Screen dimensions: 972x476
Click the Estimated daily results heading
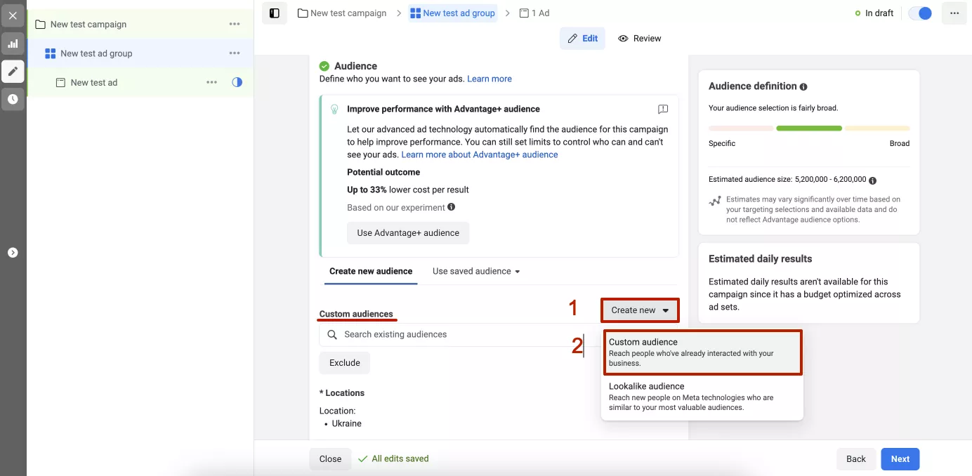(760, 259)
